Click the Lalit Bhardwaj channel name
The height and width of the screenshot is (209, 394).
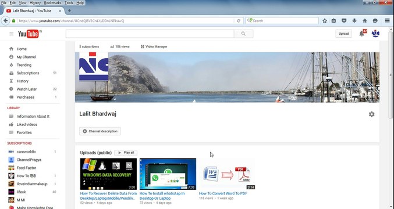(98, 114)
